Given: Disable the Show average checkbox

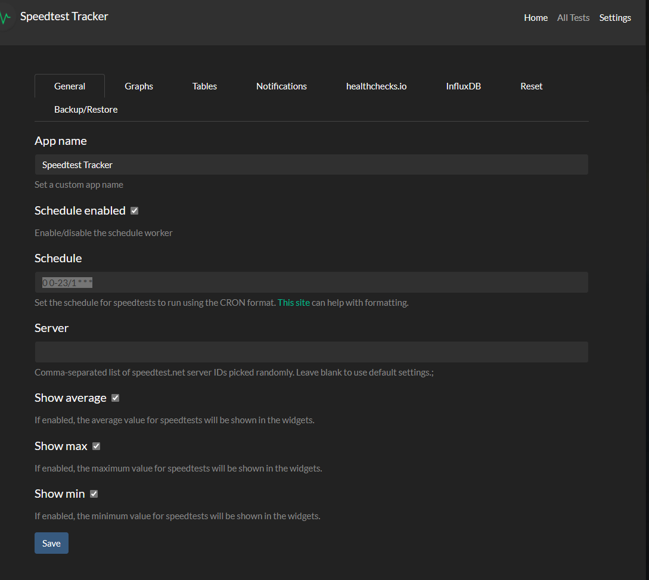Looking at the screenshot, I should 114,398.
